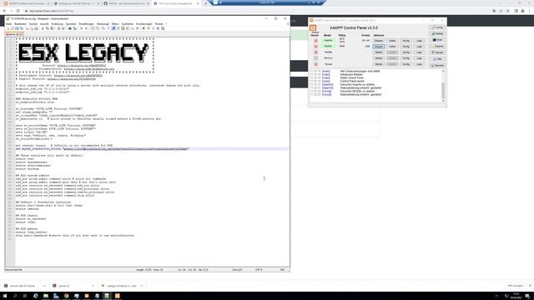Viewport: 534px width, 300px height.
Task: Open File Explorer from the taskbar
Action: point(46,296)
